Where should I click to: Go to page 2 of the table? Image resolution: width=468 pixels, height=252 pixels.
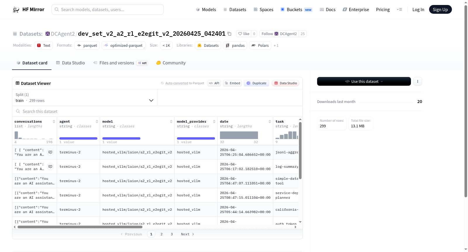coord(161,234)
